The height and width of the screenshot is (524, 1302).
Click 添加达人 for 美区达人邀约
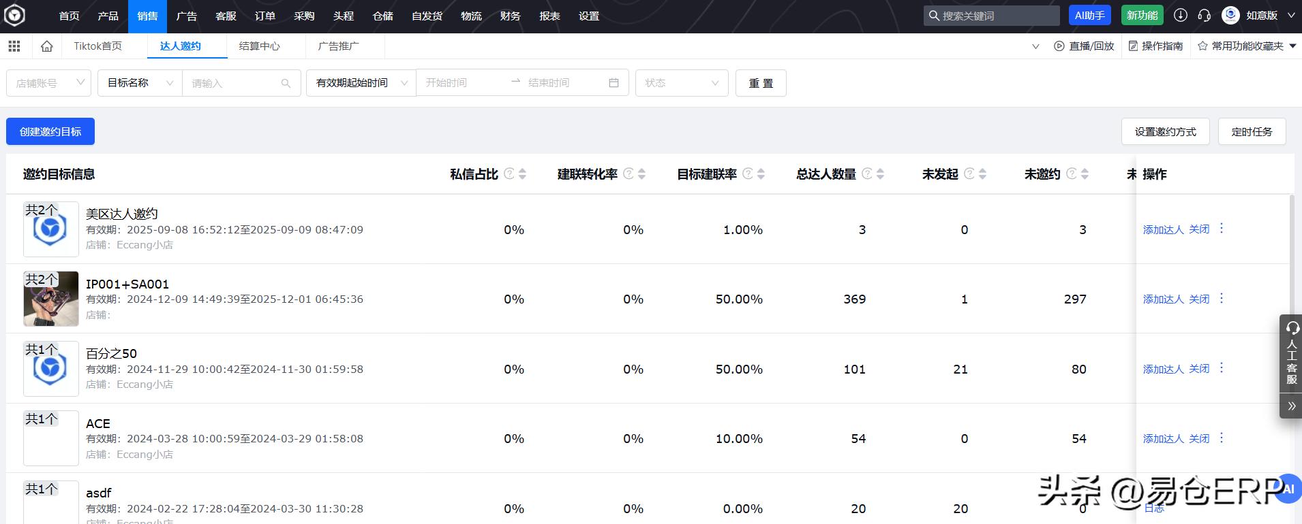coord(1164,230)
